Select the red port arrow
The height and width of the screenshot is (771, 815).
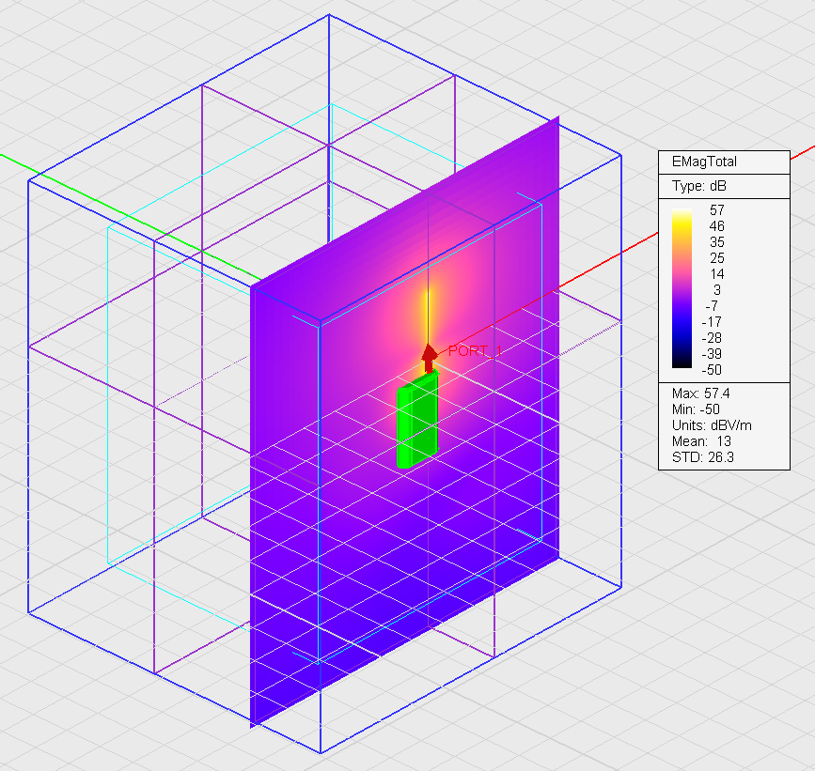coord(429,358)
